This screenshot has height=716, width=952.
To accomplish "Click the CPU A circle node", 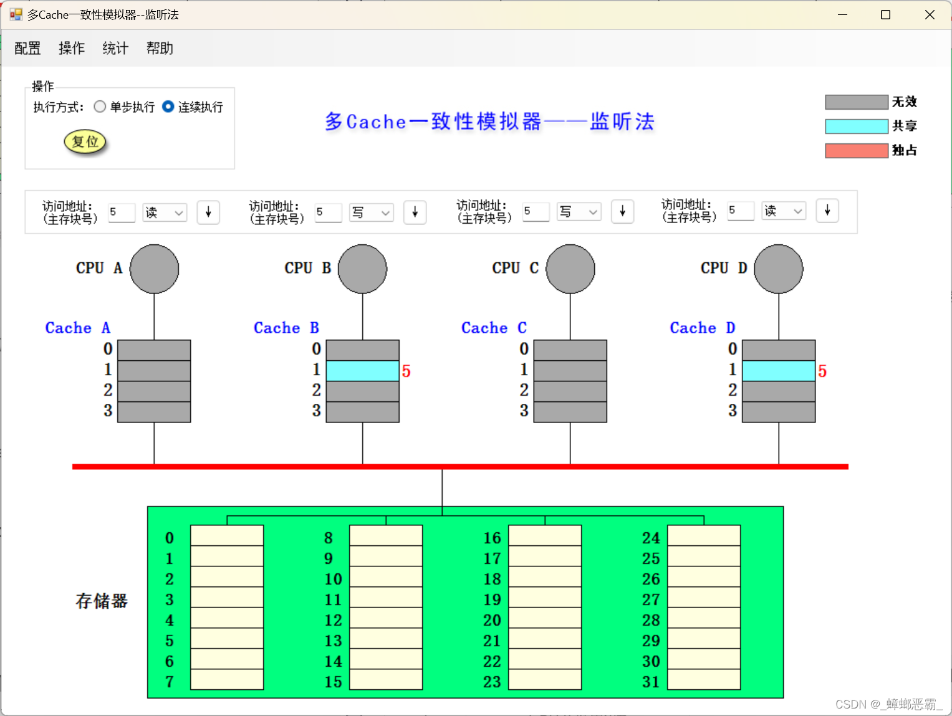I will [x=154, y=269].
